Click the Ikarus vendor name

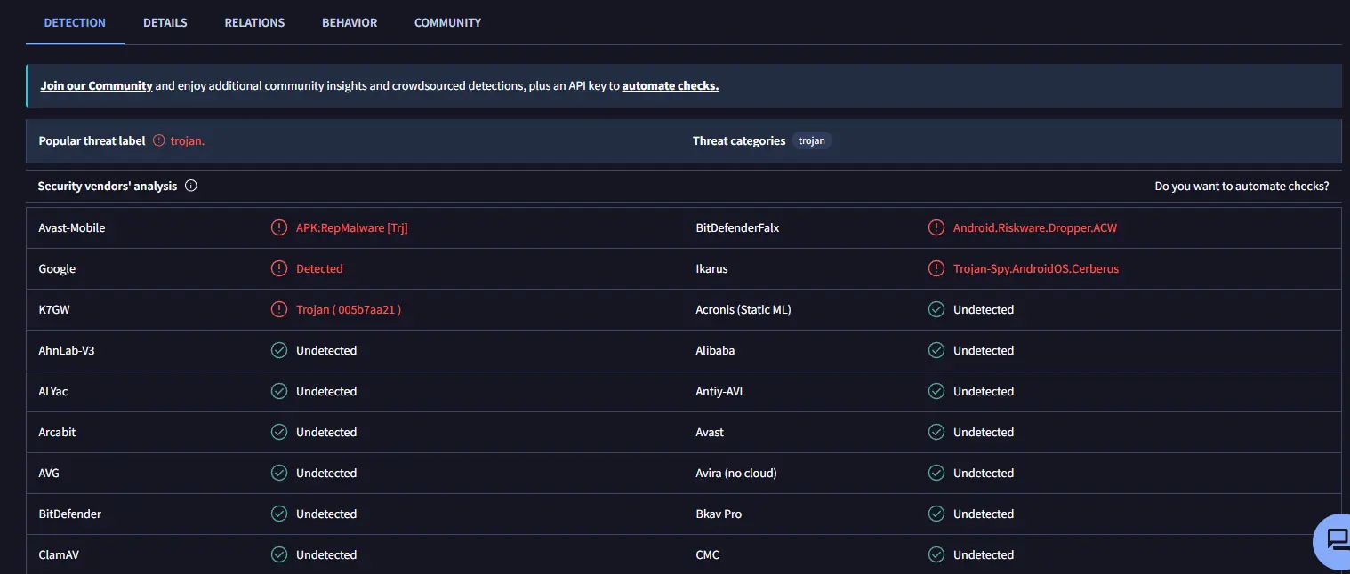(x=711, y=268)
